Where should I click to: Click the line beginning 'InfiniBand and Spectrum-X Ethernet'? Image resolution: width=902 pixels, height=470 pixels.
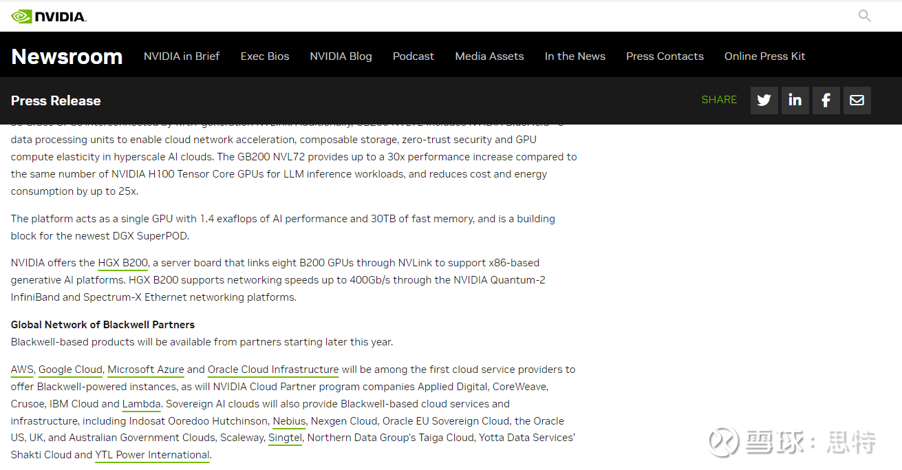(x=153, y=297)
